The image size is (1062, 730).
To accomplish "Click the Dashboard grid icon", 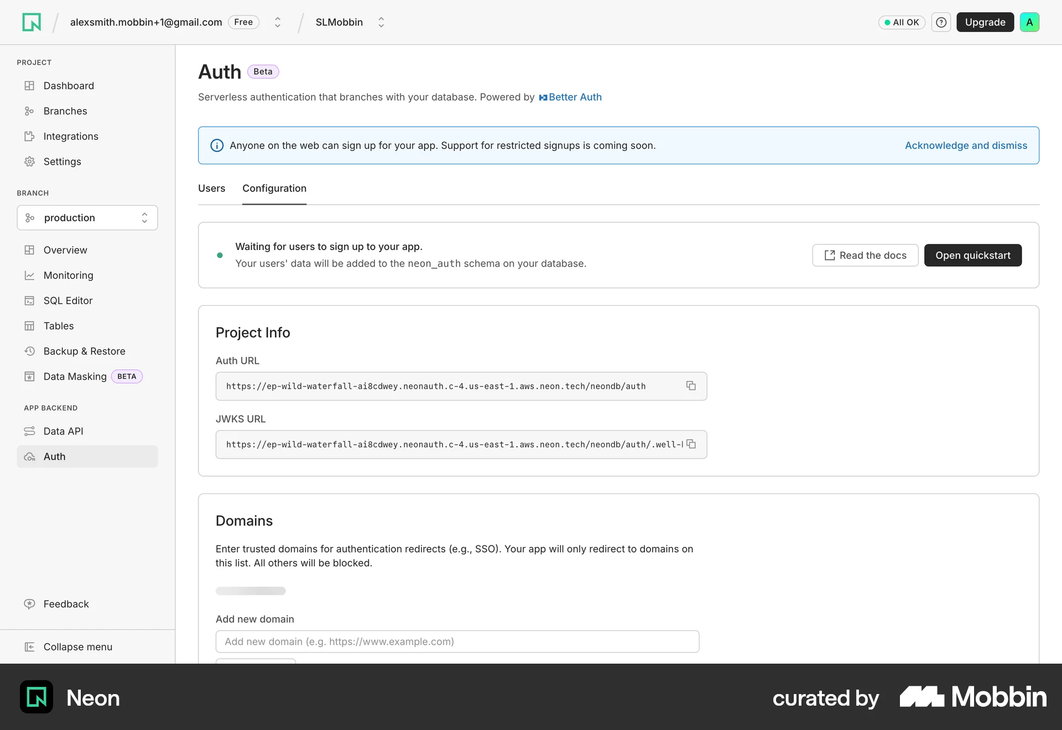I will [x=29, y=86].
